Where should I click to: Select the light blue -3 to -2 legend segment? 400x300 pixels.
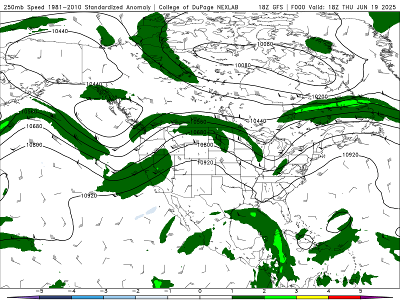point(119,297)
